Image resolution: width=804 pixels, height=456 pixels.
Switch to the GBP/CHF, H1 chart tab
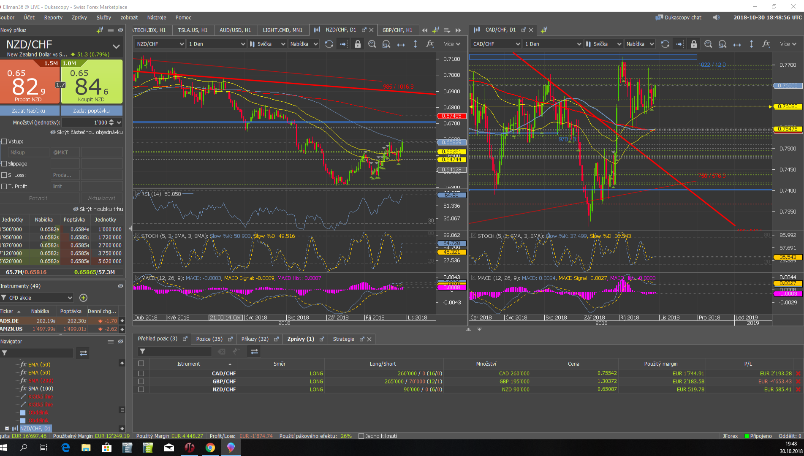point(397,30)
